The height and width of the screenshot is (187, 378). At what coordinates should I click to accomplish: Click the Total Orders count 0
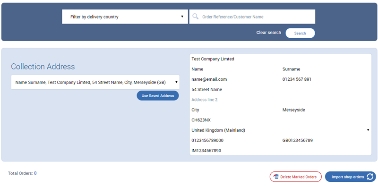[x=35, y=173]
